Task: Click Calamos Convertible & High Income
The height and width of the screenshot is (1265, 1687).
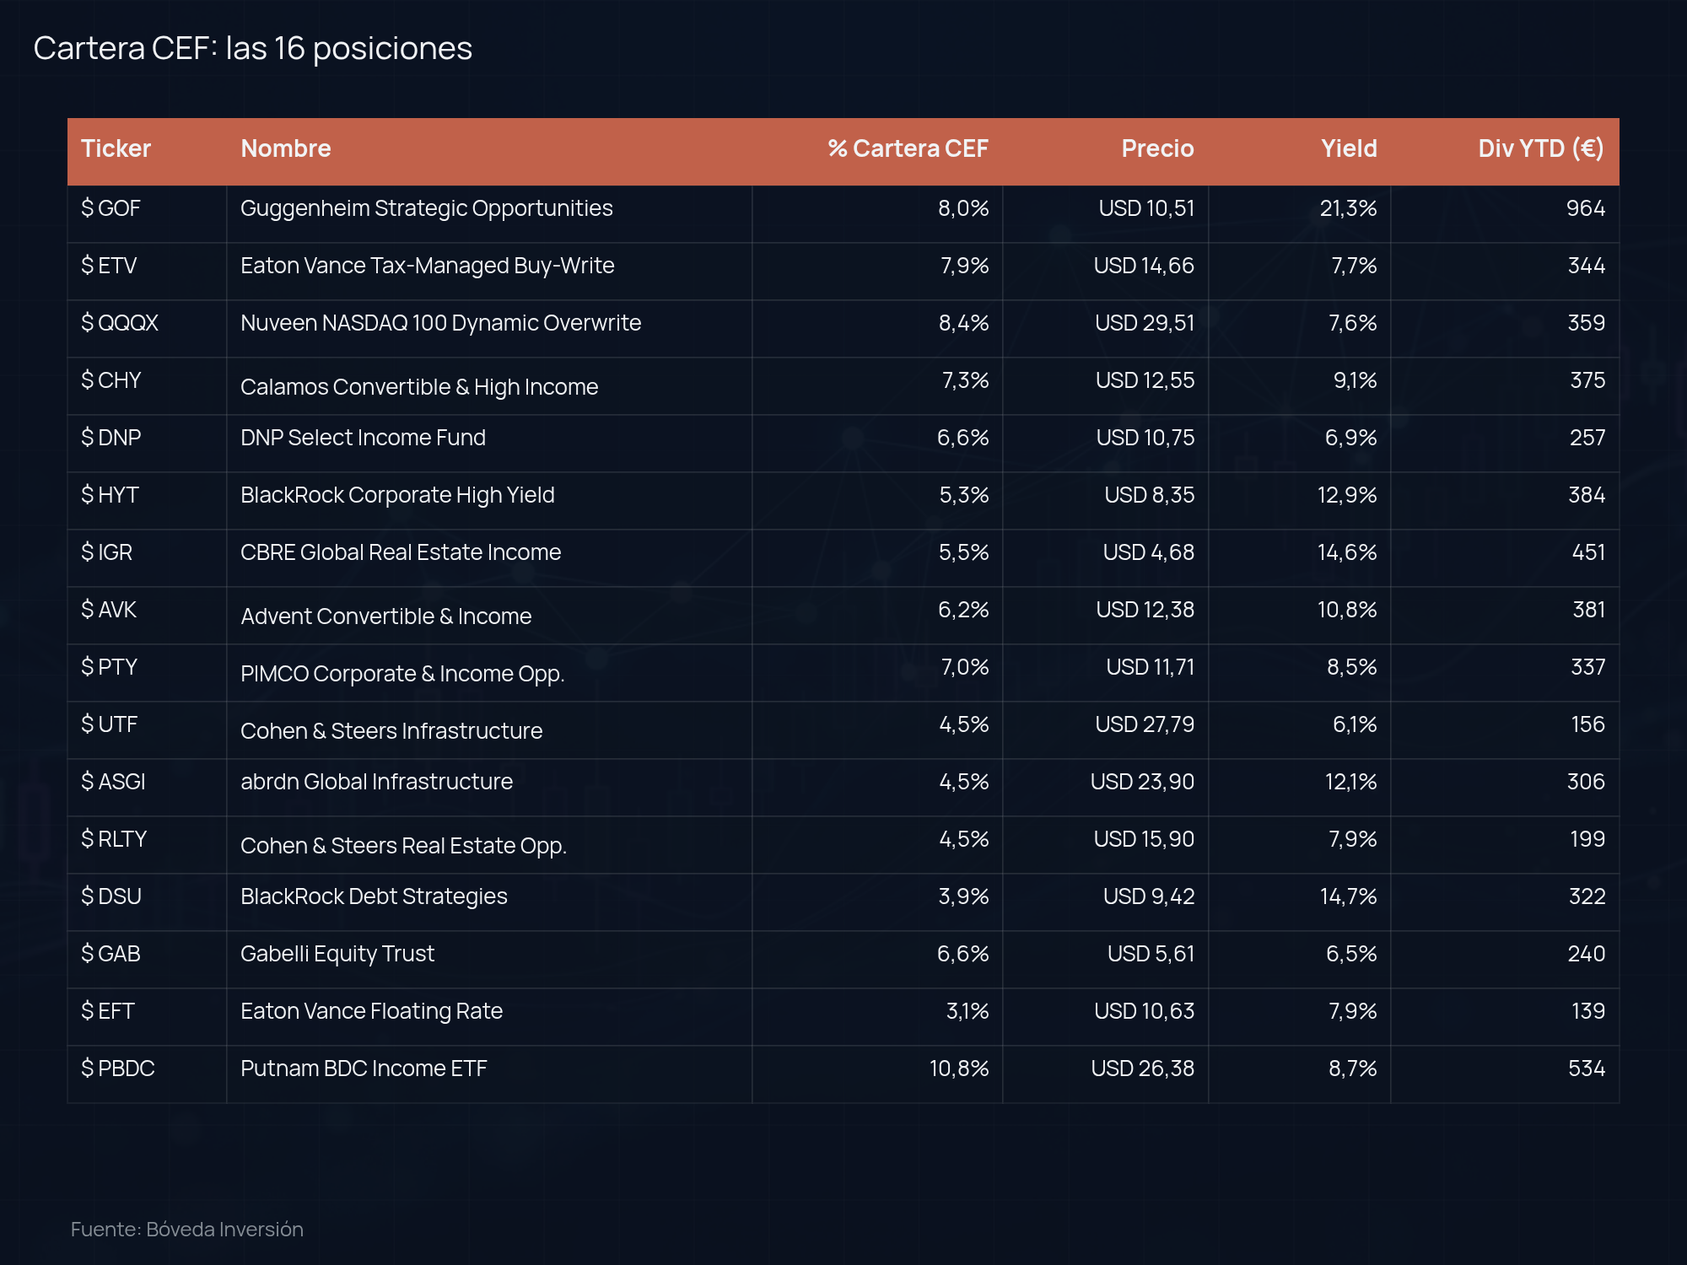Action: (419, 387)
